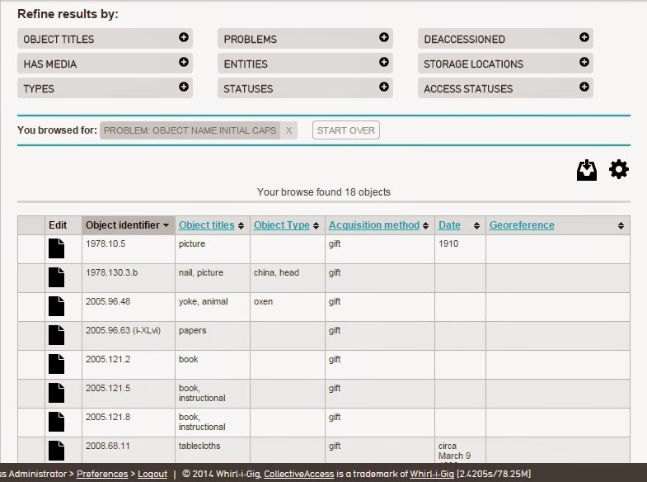647x482 pixels.
Task: Click edit document icon for 2008.68.11
Action: (x=56, y=451)
